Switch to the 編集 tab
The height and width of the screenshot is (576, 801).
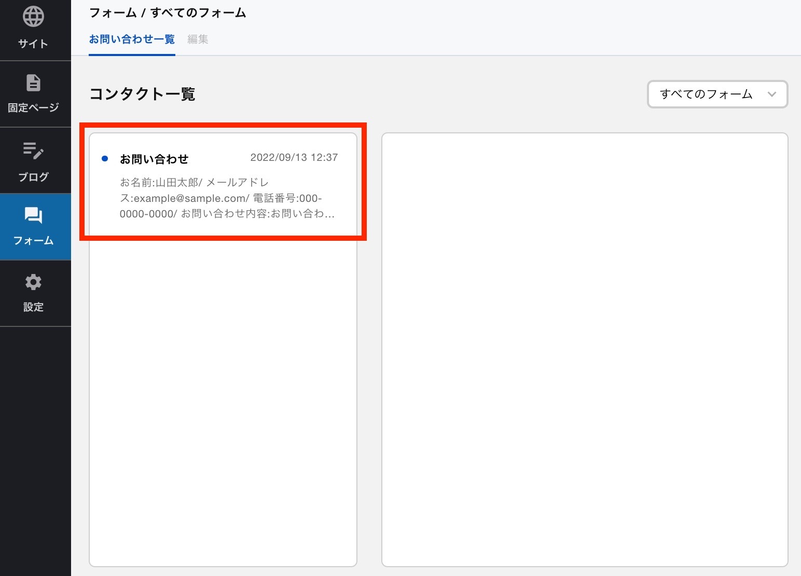coord(198,39)
